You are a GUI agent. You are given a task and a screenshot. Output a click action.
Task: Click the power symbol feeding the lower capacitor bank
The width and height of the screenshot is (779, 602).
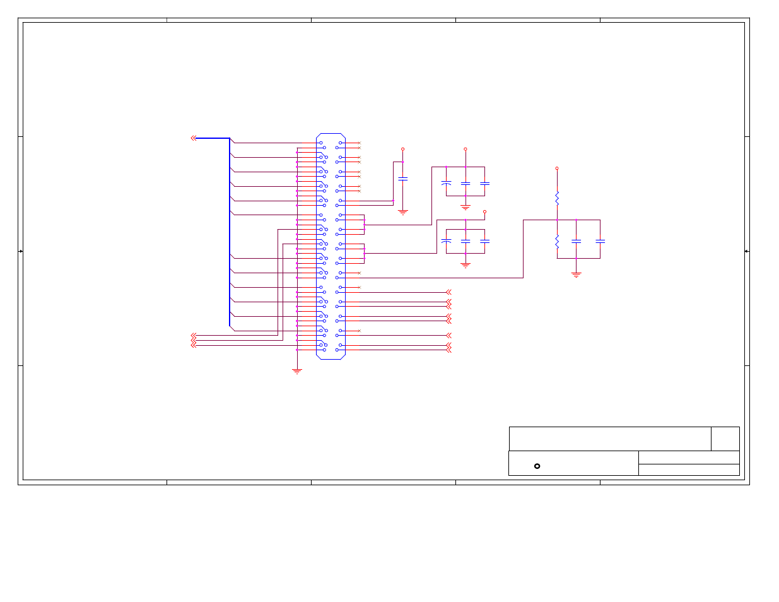coord(484,212)
